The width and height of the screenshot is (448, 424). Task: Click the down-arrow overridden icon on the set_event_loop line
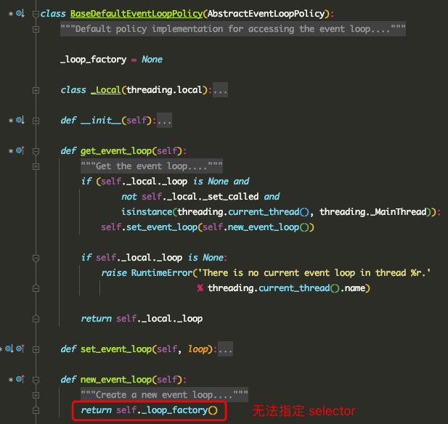(x=9, y=348)
